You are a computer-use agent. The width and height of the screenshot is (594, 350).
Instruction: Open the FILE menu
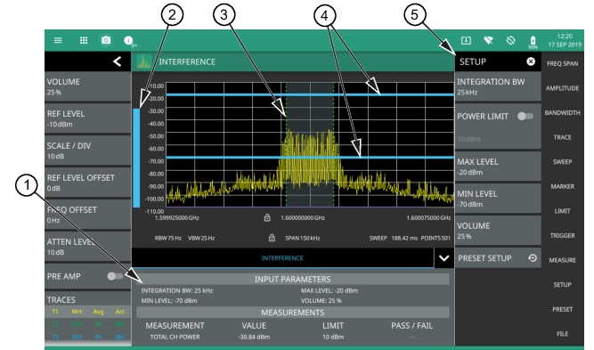click(562, 334)
